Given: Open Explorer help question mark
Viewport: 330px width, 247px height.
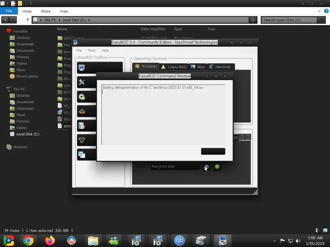Looking at the screenshot, I should (x=326, y=11).
